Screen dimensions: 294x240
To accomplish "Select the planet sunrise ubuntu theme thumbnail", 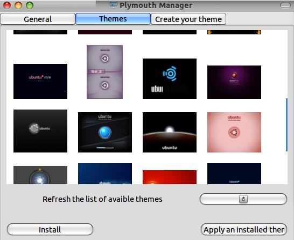I will (170, 132).
